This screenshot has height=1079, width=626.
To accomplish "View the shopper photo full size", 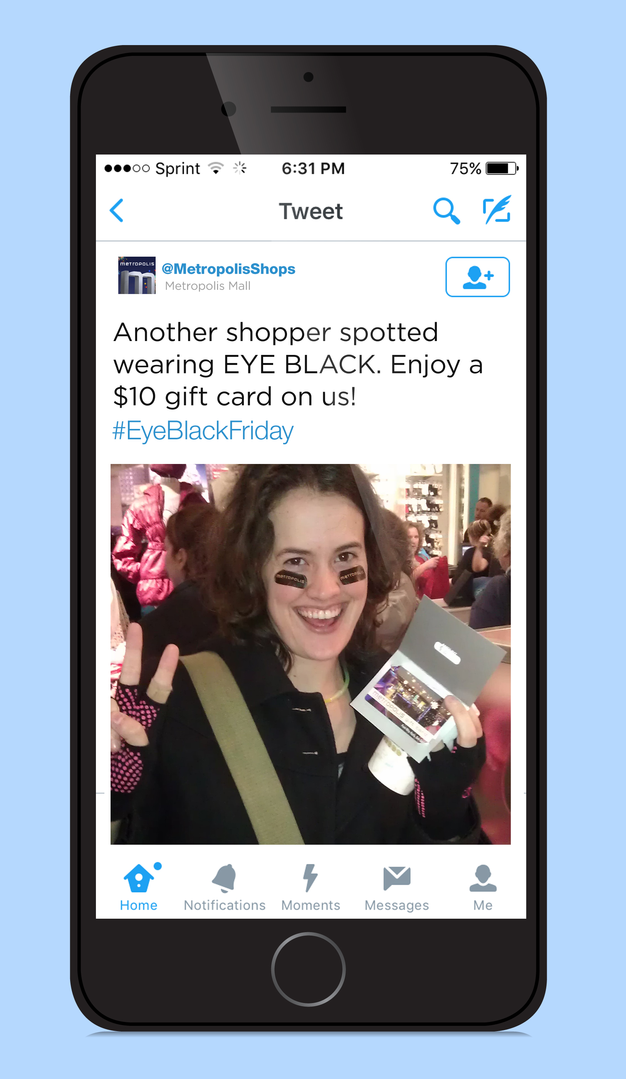I will pos(310,654).
